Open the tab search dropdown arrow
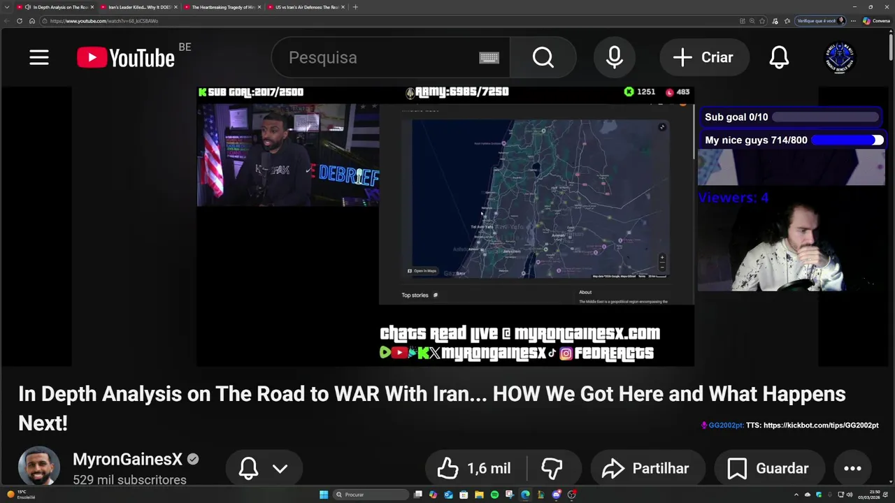This screenshot has width=895, height=503. (x=6, y=7)
